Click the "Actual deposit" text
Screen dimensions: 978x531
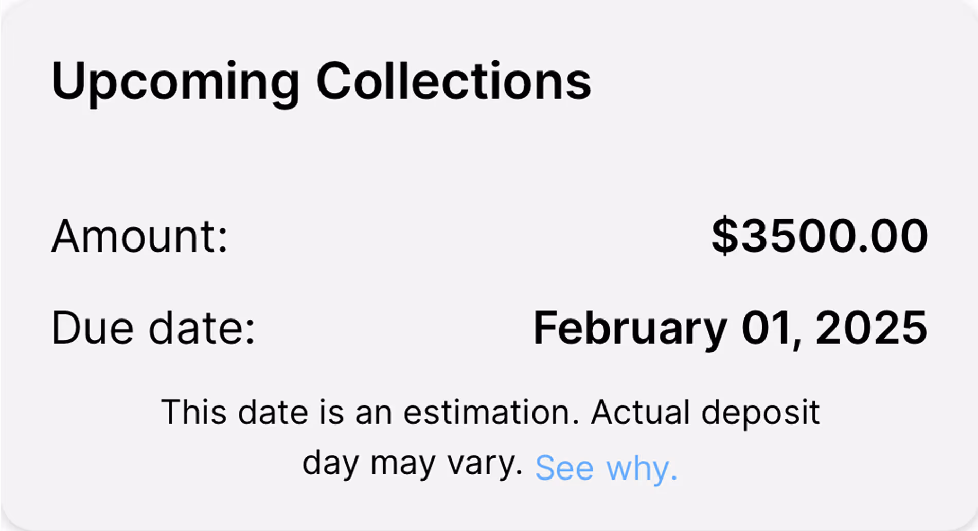705,412
